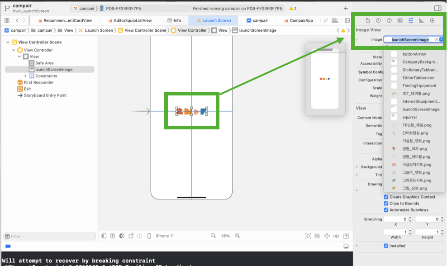Click the 55% zoom level

coord(225,236)
